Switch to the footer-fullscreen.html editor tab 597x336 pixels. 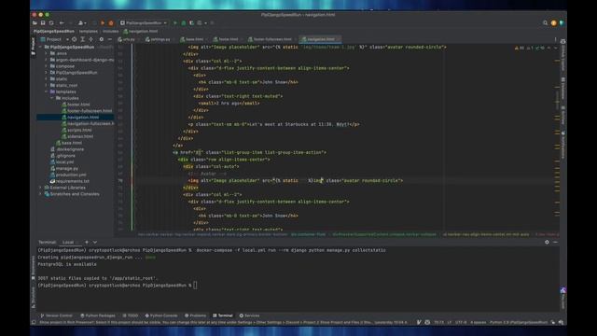click(271, 39)
